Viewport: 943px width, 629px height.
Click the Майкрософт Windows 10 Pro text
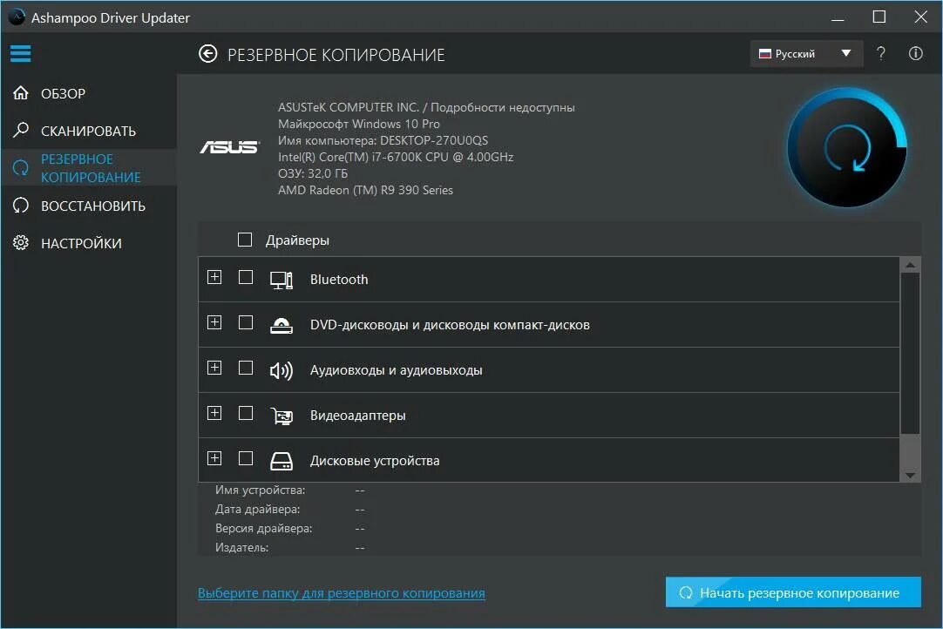pyautogui.click(x=359, y=124)
